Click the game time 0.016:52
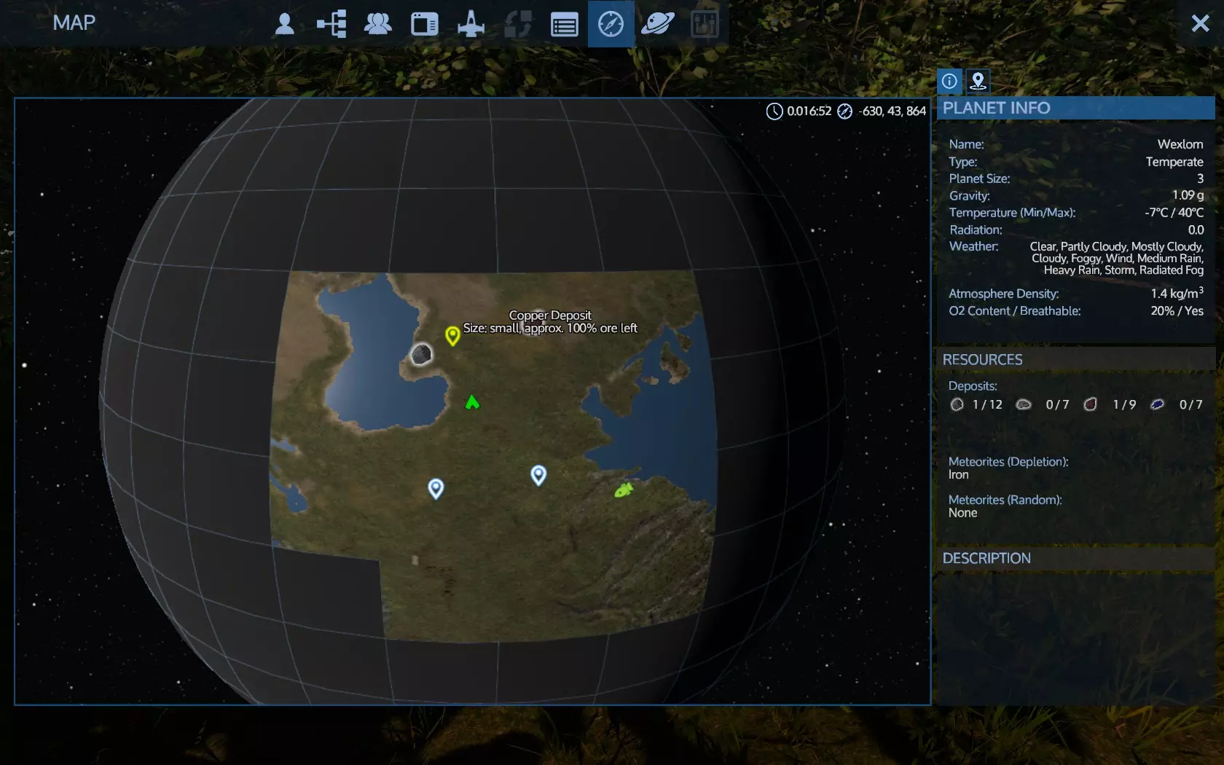 809,111
